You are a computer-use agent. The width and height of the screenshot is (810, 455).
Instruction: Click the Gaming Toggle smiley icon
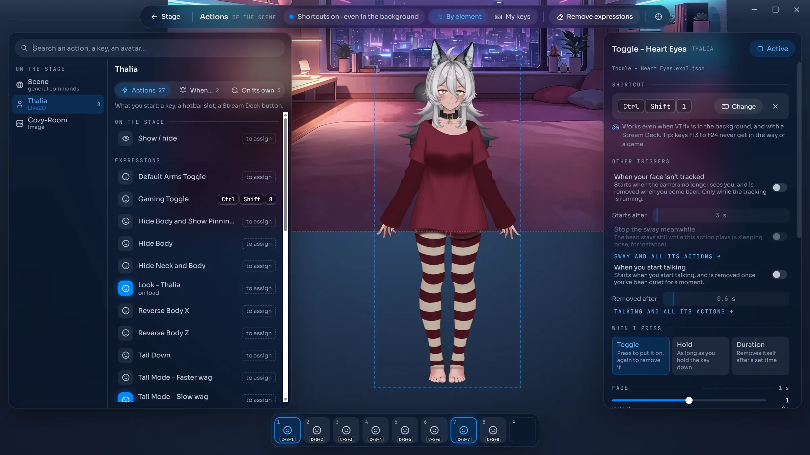[x=126, y=199]
